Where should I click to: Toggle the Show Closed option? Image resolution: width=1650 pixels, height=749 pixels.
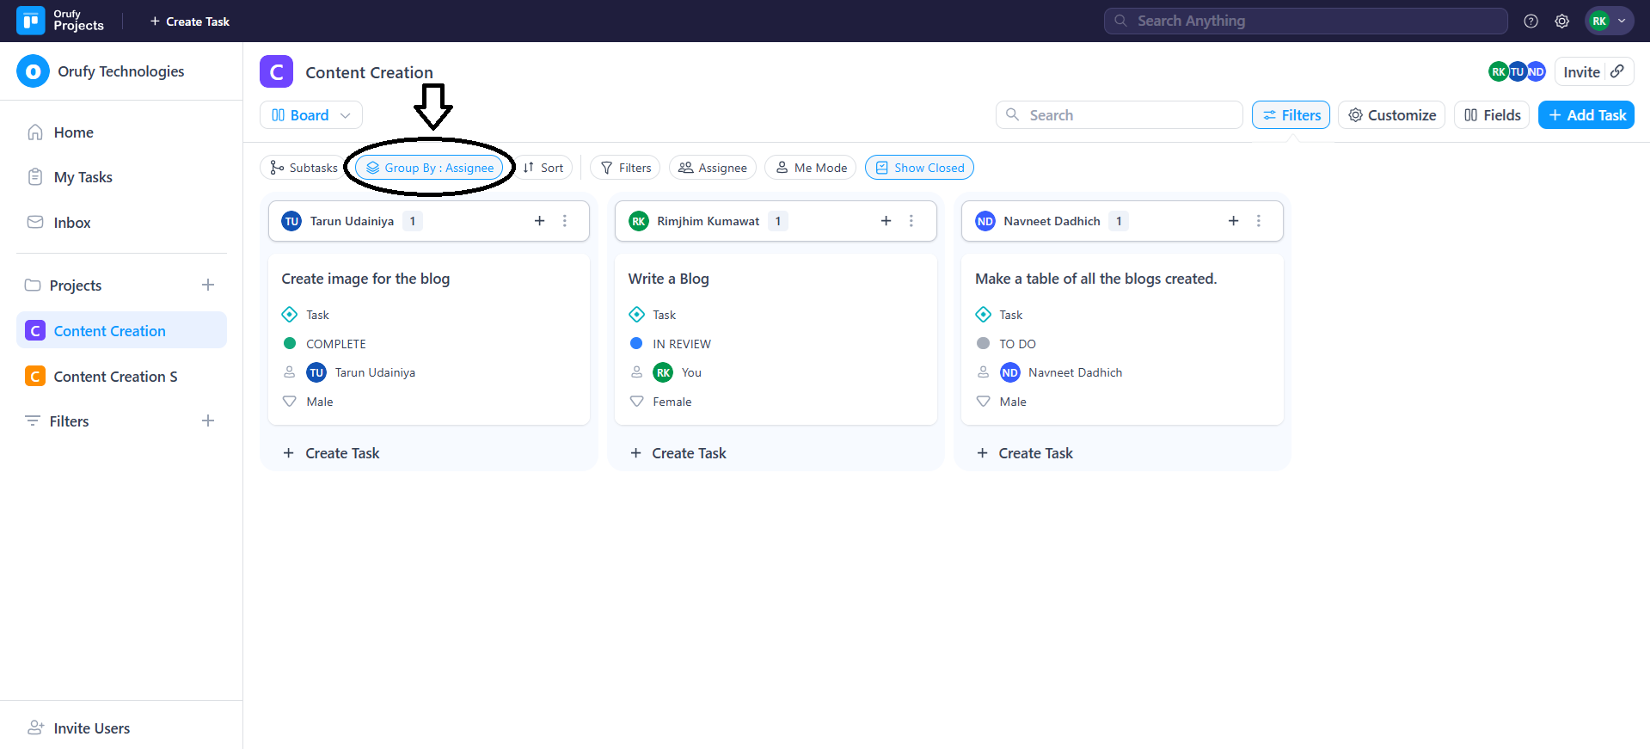tap(919, 168)
